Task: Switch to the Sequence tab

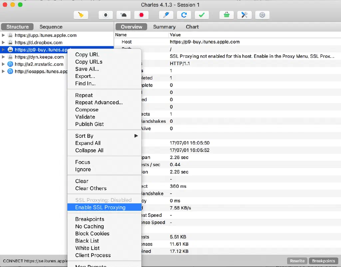Action: (51, 27)
